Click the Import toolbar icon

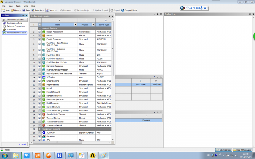click(x=47, y=10)
